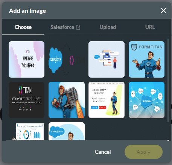The image size is (172, 165).
Task: Switch to the Choose tab
Action: coord(23,27)
